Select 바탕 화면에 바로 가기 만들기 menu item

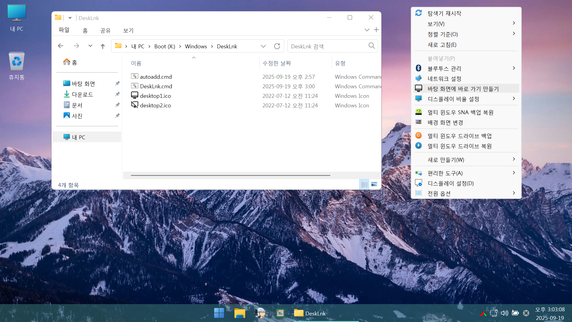(x=463, y=89)
